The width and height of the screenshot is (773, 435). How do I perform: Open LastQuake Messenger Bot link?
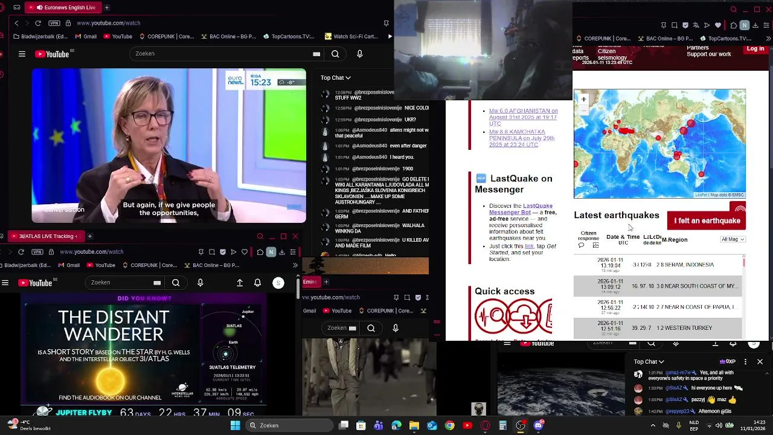[521, 209]
